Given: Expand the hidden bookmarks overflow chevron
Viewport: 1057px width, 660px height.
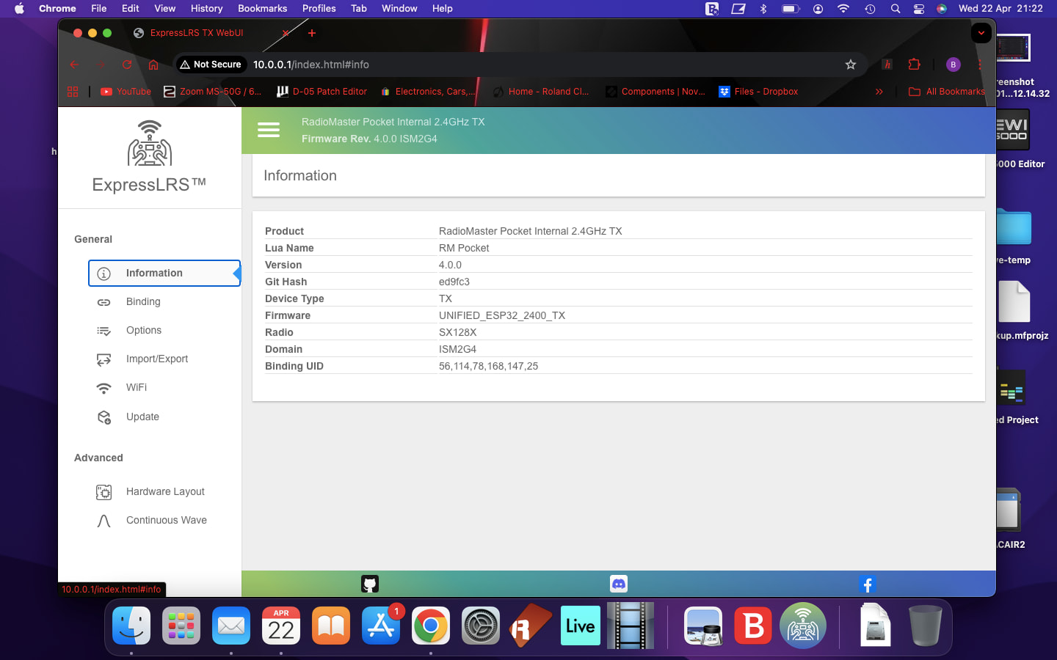Looking at the screenshot, I should [x=879, y=92].
